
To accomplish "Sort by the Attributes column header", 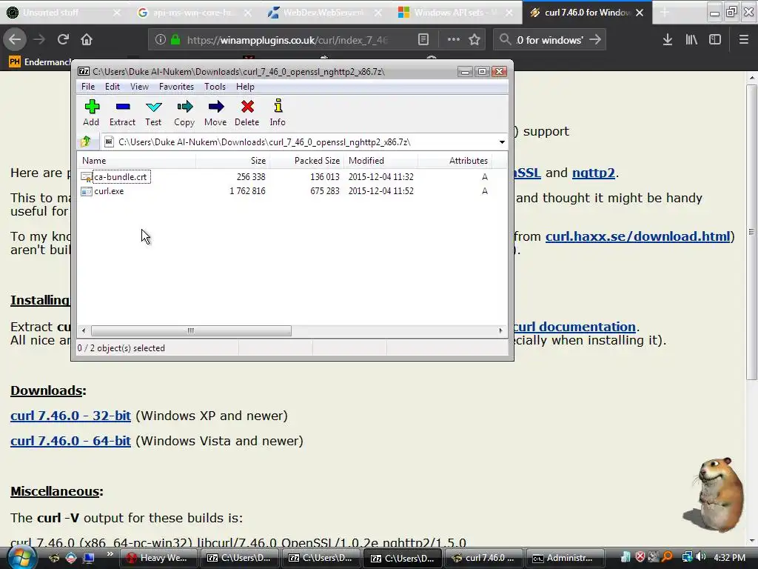I will [x=455, y=161].
